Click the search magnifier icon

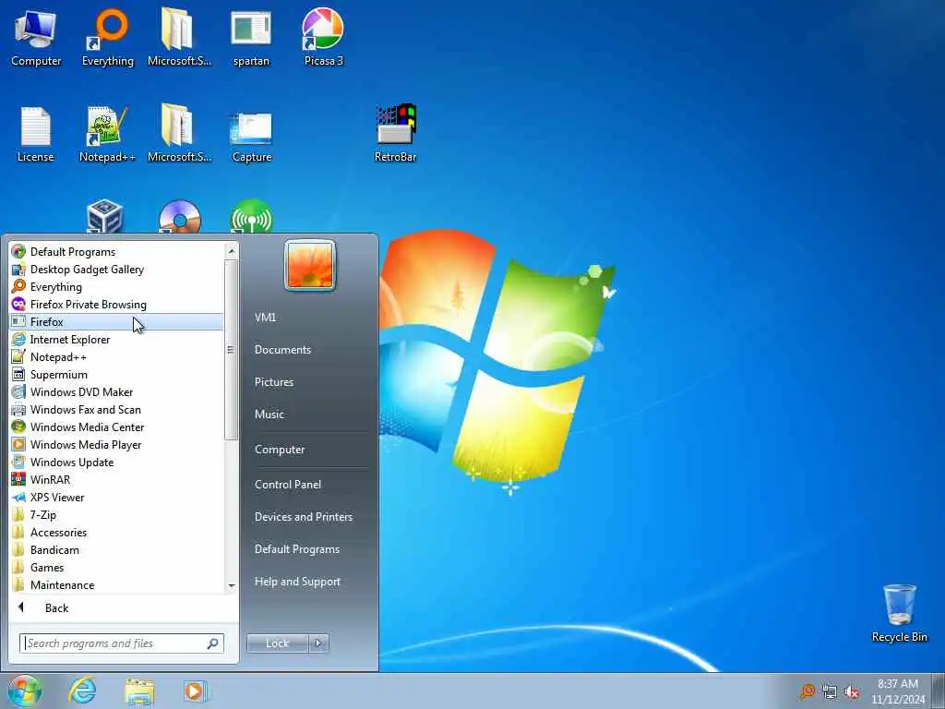(x=213, y=643)
